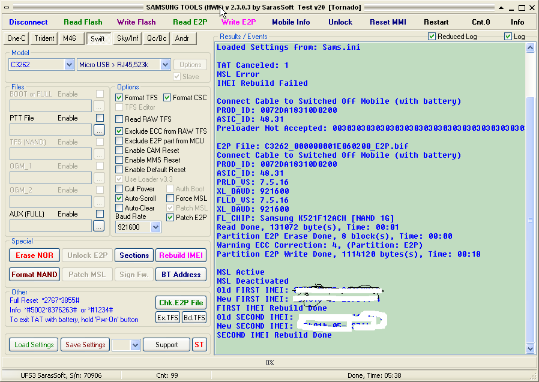This screenshot has width=539, height=382.
Task: Click the Support button
Action: tap(166, 345)
